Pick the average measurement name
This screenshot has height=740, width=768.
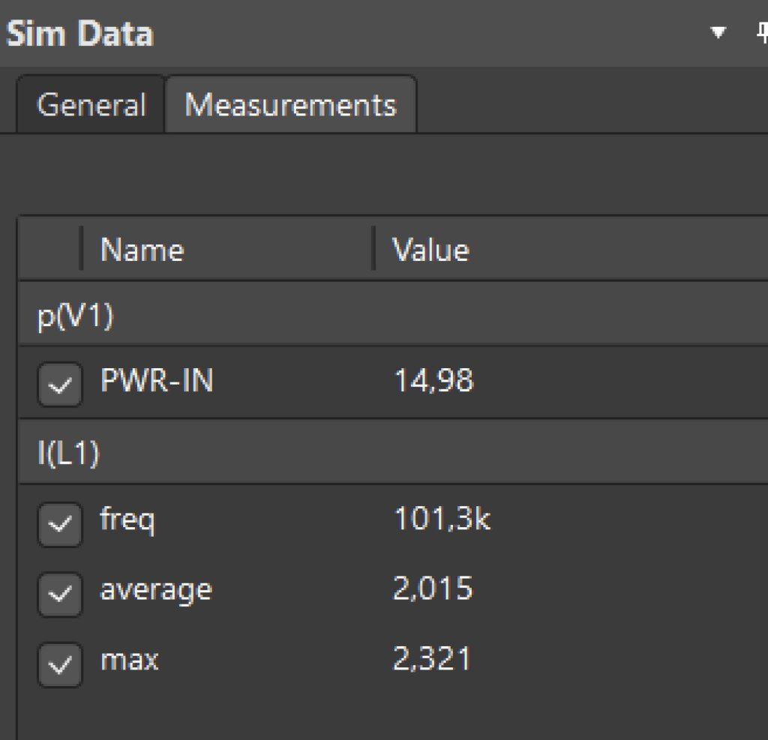tap(156, 589)
